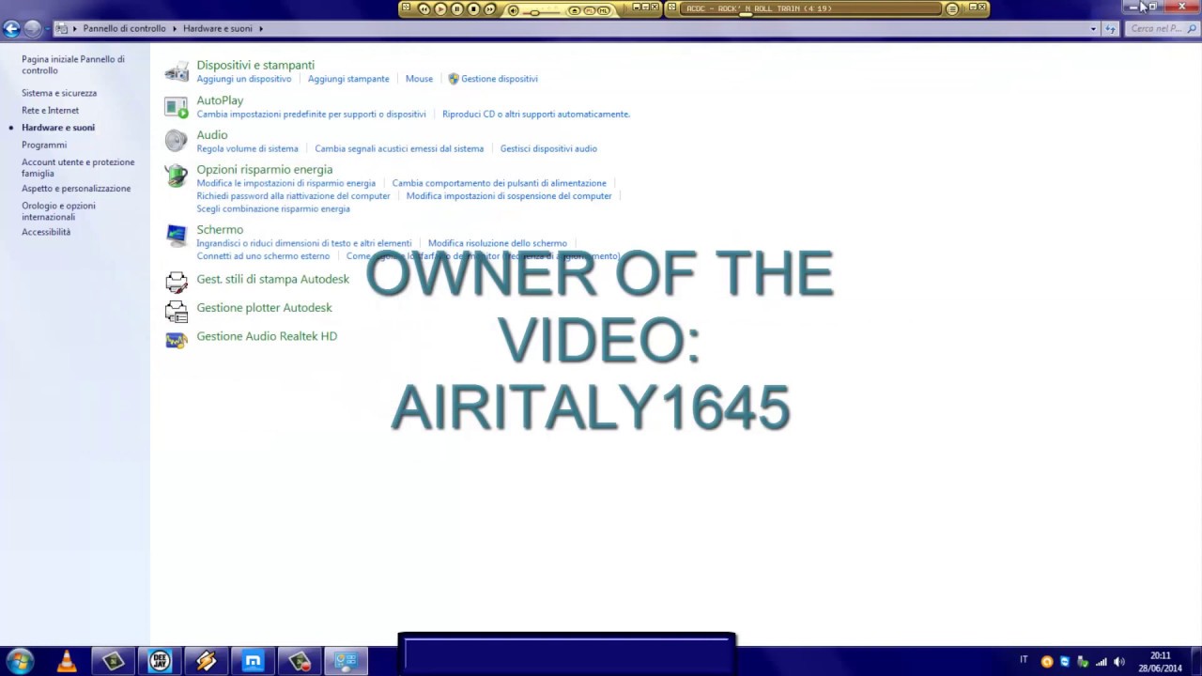Click Aggiungi un dispositivo link
Image resolution: width=1202 pixels, height=676 pixels.
coord(244,79)
